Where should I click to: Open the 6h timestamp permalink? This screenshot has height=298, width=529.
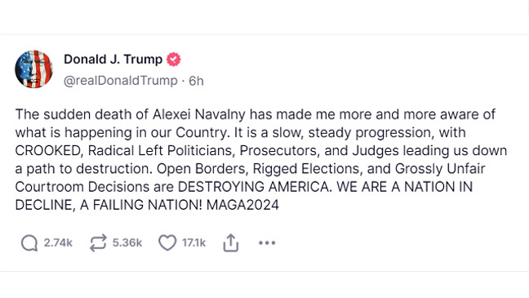tap(196, 81)
